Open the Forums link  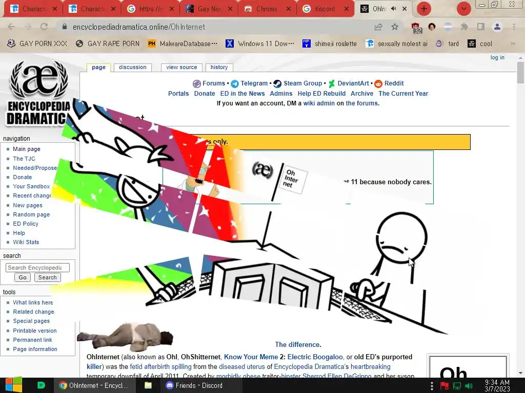(214, 83)
